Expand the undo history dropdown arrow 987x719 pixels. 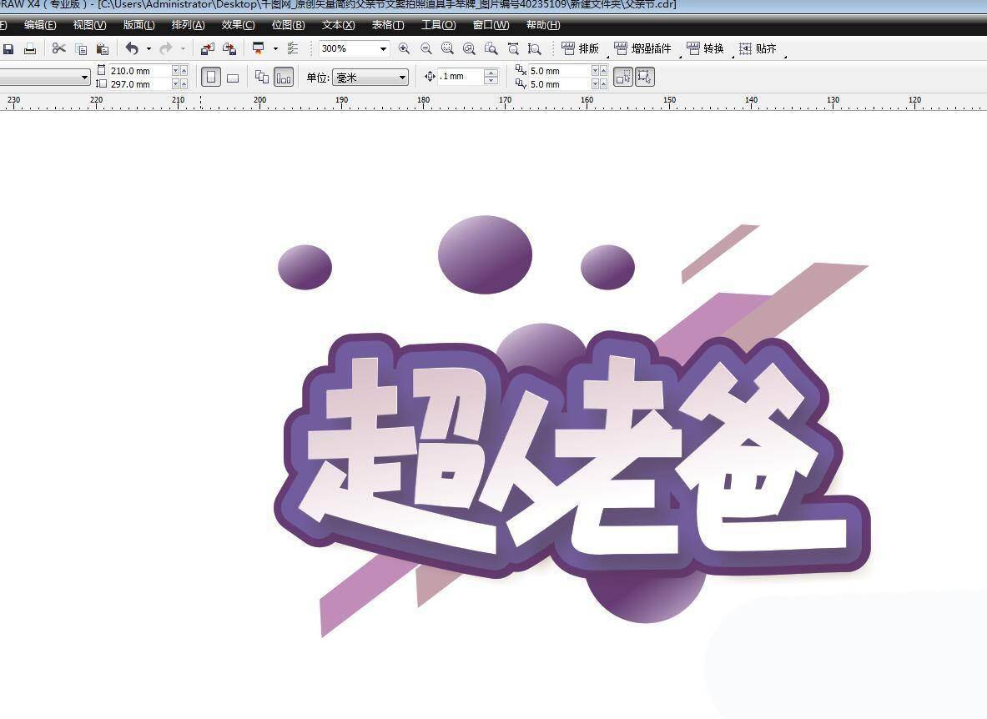[x=149, y=49]
